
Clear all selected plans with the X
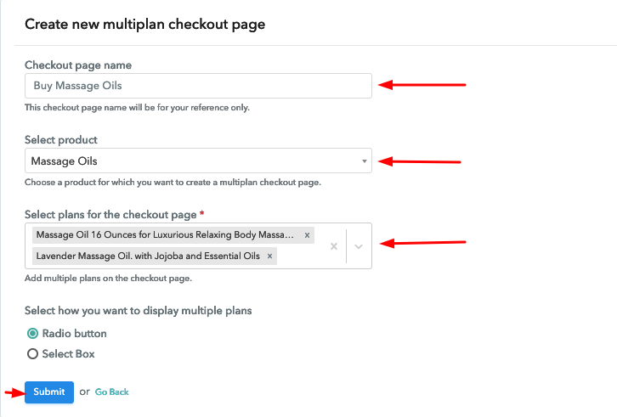[334, 246]
